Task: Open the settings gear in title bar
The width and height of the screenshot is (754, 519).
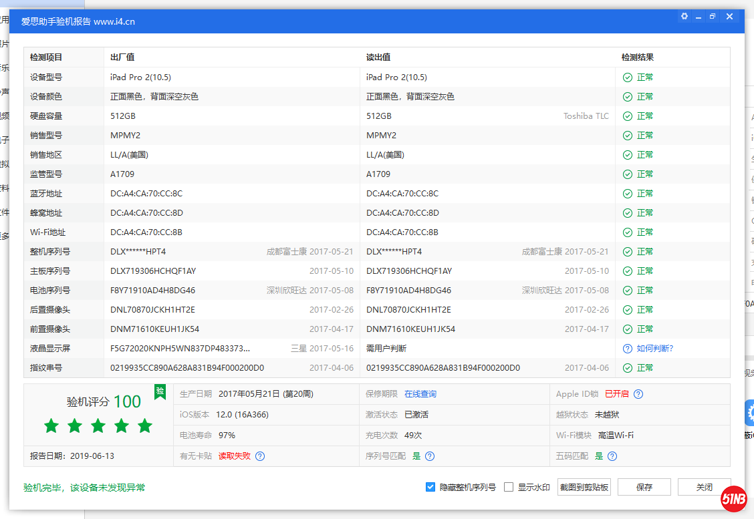Action: tap(684, 17)
